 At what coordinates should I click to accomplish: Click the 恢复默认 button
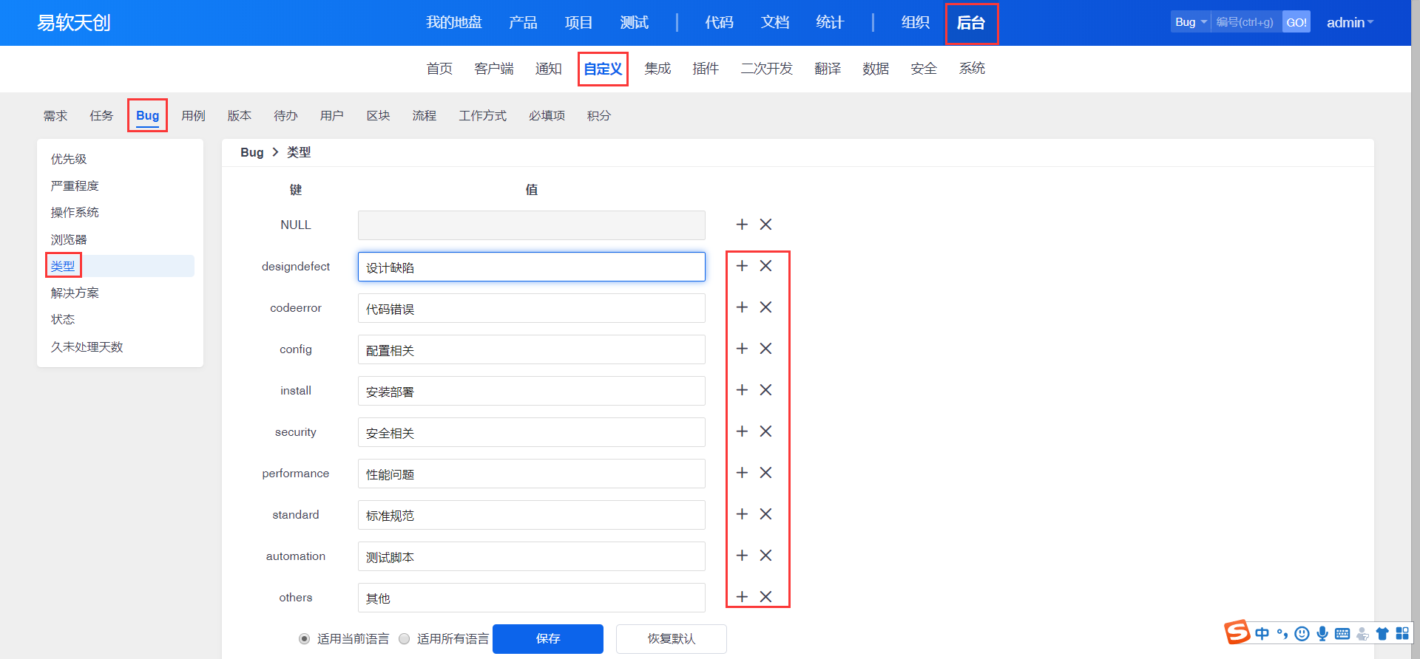671,639
